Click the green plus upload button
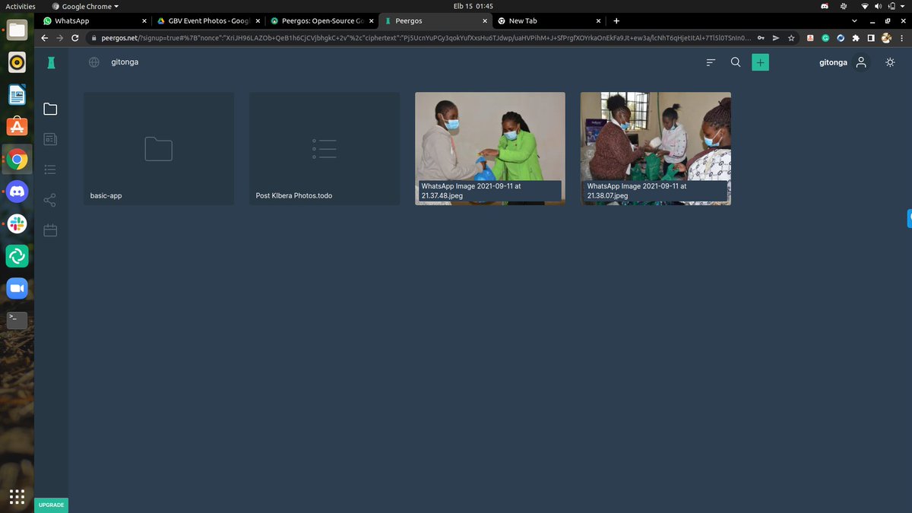The image size is (912, 513). (x=760, y=62)
